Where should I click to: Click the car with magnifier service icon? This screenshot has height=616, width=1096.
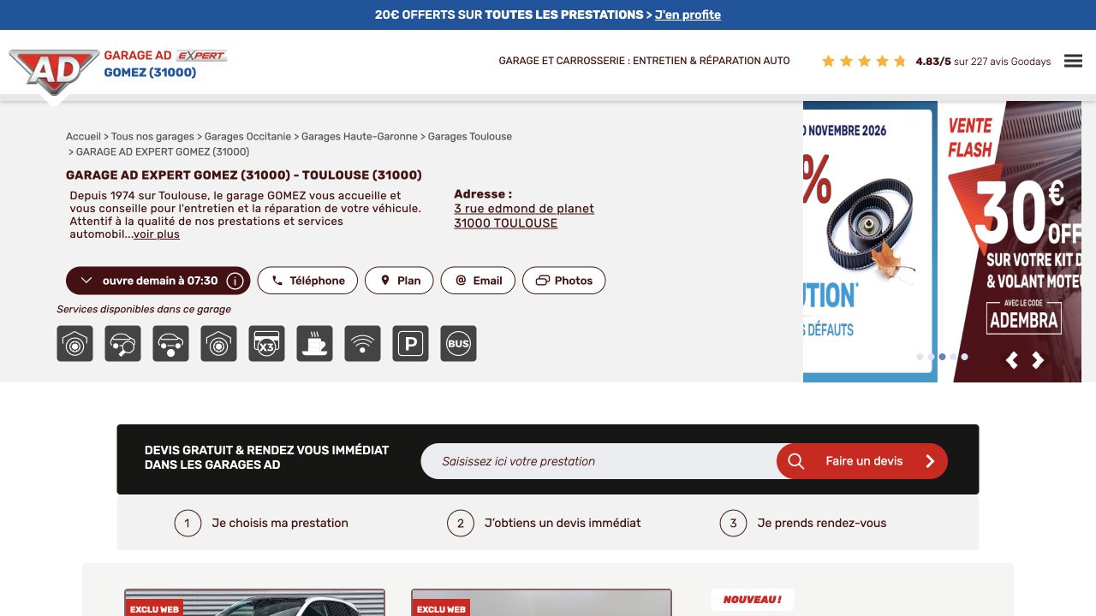tap(122, 344)
